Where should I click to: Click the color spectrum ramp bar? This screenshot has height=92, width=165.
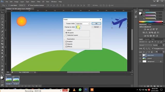click(x=151, y=22)
